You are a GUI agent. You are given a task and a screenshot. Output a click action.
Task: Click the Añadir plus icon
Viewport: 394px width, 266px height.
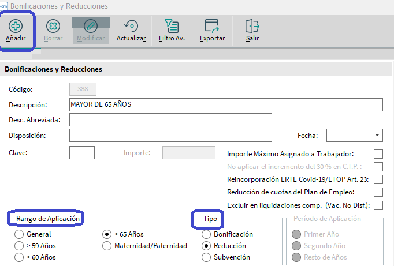(x=16, y=26)
